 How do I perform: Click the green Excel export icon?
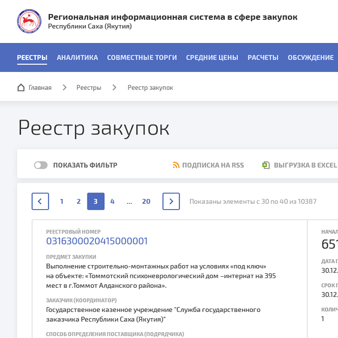click(x=266, y=165)
